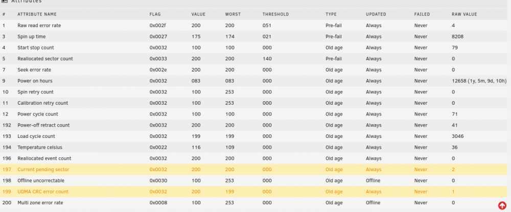This screenshot has width=511, height=212.
Task: Click raw value 8208 for Spin up time
Action: tap(457, 36)
